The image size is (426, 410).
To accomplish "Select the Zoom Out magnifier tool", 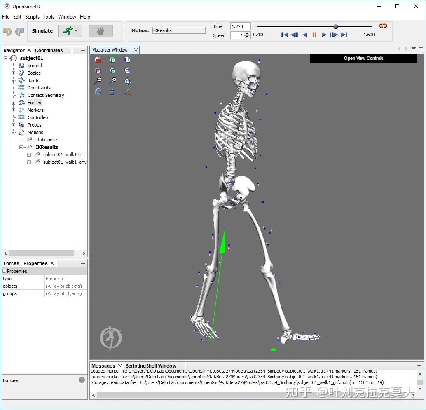I will click(98, 81).
